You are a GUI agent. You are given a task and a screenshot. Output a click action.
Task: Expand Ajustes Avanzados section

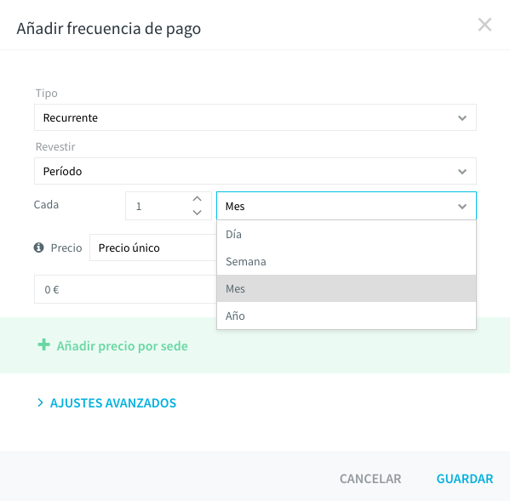tap(113, 403)
